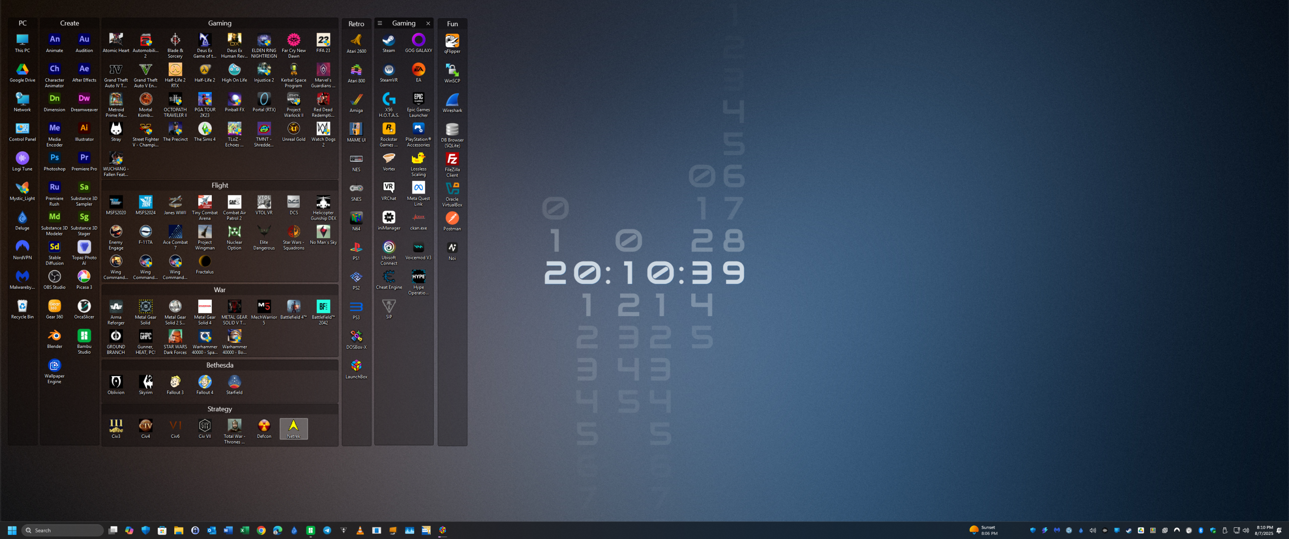Open the MAME UI icon
This screenshot has width=1289, height=539.
point(356,132)
